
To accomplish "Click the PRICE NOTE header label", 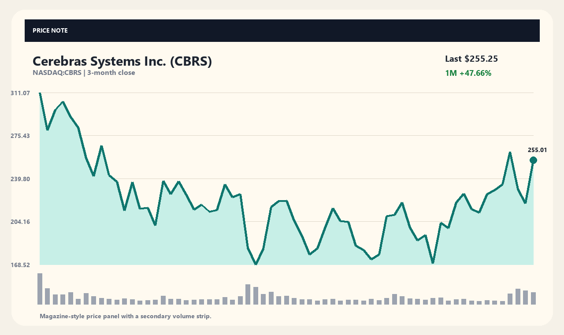I will [x=50, y=31].
